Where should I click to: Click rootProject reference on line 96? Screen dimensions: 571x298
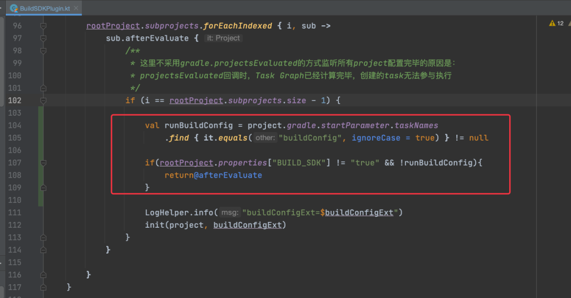[x=113, y=26]
